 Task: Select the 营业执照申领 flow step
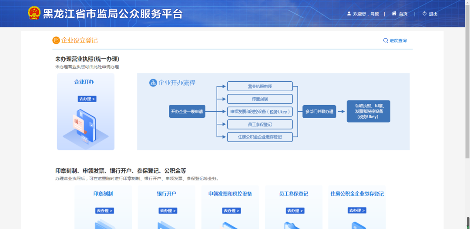260,86
